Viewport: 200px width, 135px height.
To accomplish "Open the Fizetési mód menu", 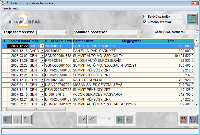I will coord(11,8).
